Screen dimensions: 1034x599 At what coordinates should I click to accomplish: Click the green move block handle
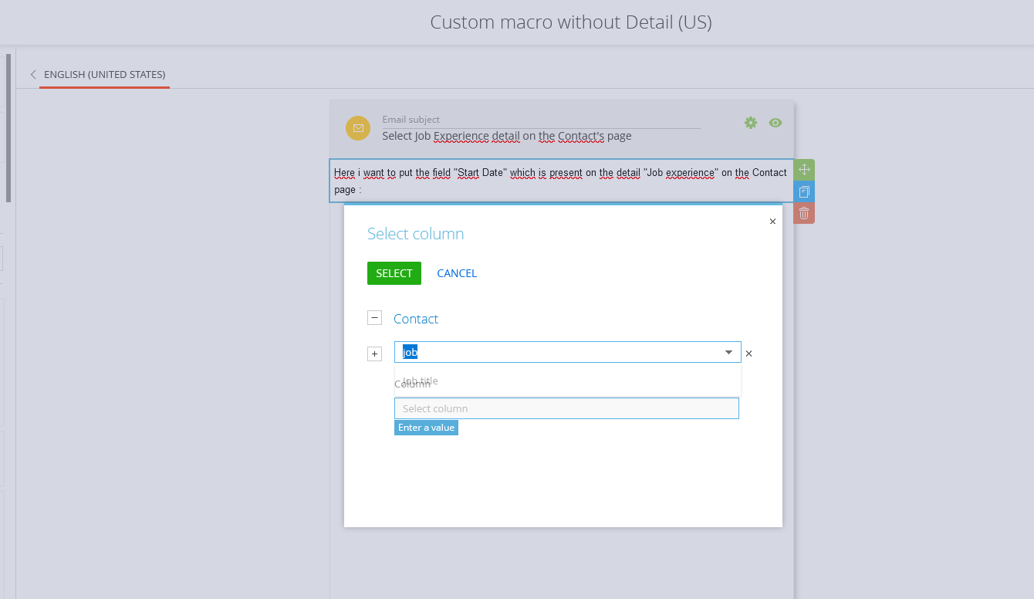pos(804,170)
